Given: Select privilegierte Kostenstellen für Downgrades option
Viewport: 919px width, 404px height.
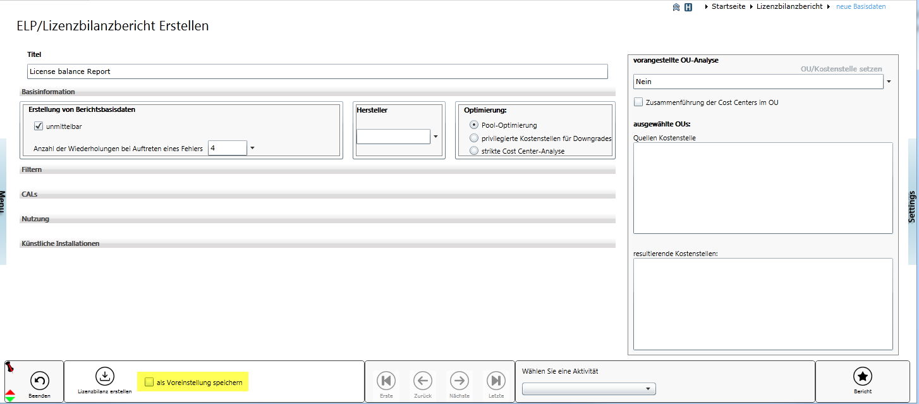Looking at the screenshot, I should coord(474,138).
